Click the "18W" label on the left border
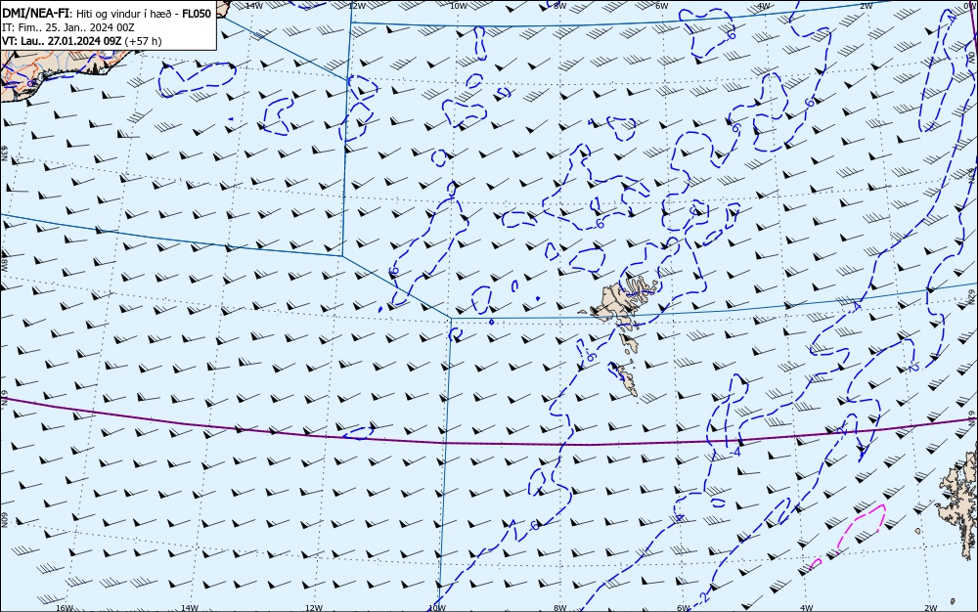The height and width of the screenshot is (612, 978). (x=4, y=265)
